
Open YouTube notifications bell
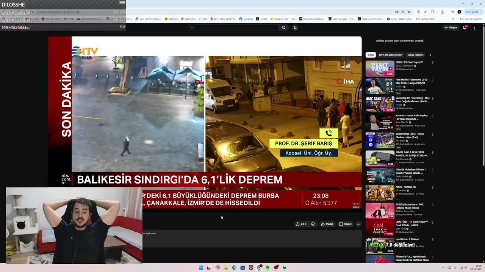pos(465,28)
